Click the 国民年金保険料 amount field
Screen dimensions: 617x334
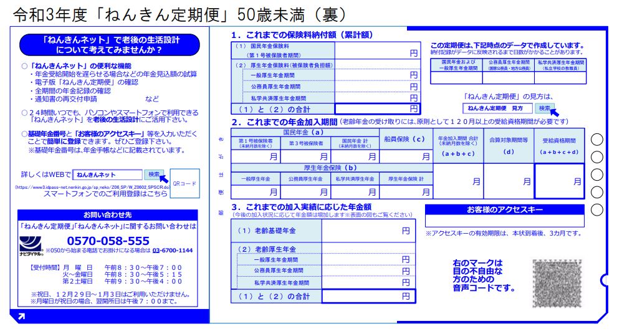pyautogui.click(x=377, y=50)
